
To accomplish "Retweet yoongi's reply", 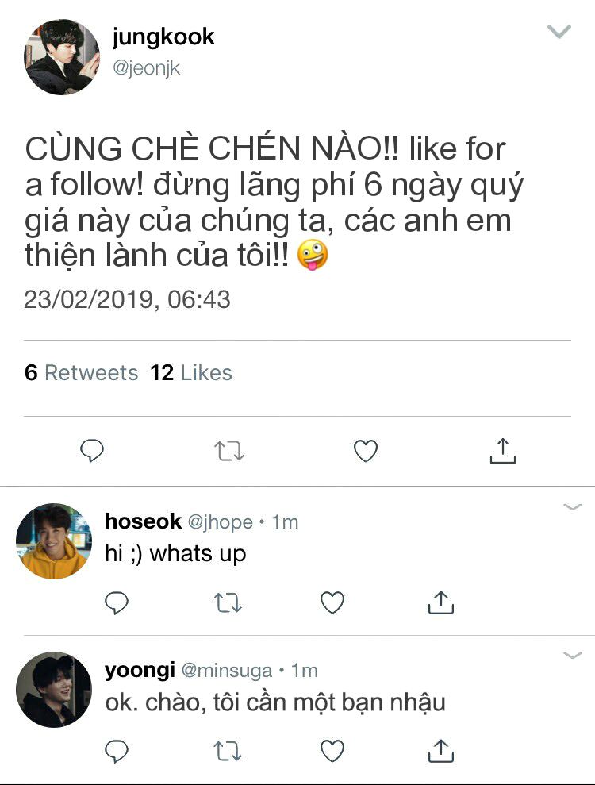I will [x=228, y=751].
